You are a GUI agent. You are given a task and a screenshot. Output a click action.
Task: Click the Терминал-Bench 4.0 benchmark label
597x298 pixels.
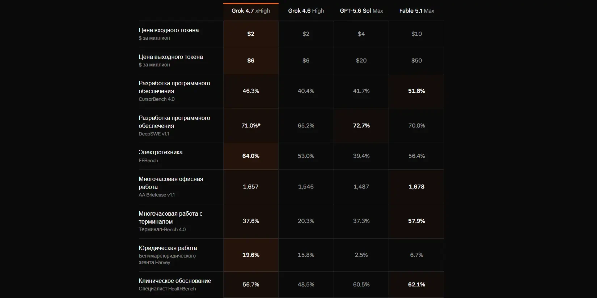click(x=162, y=229)
